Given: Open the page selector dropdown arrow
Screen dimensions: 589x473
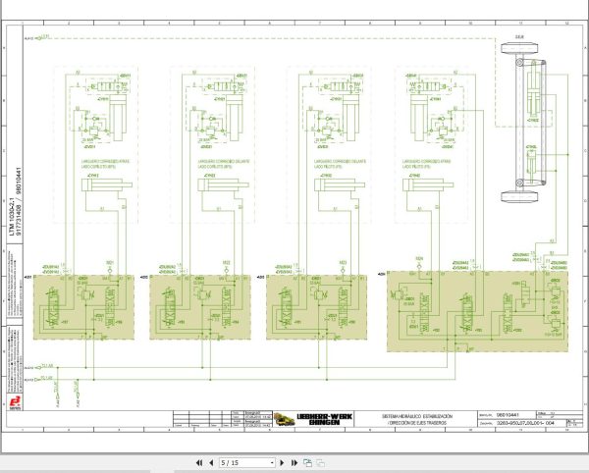Looking at the screenshot, I should coord(272,463).
